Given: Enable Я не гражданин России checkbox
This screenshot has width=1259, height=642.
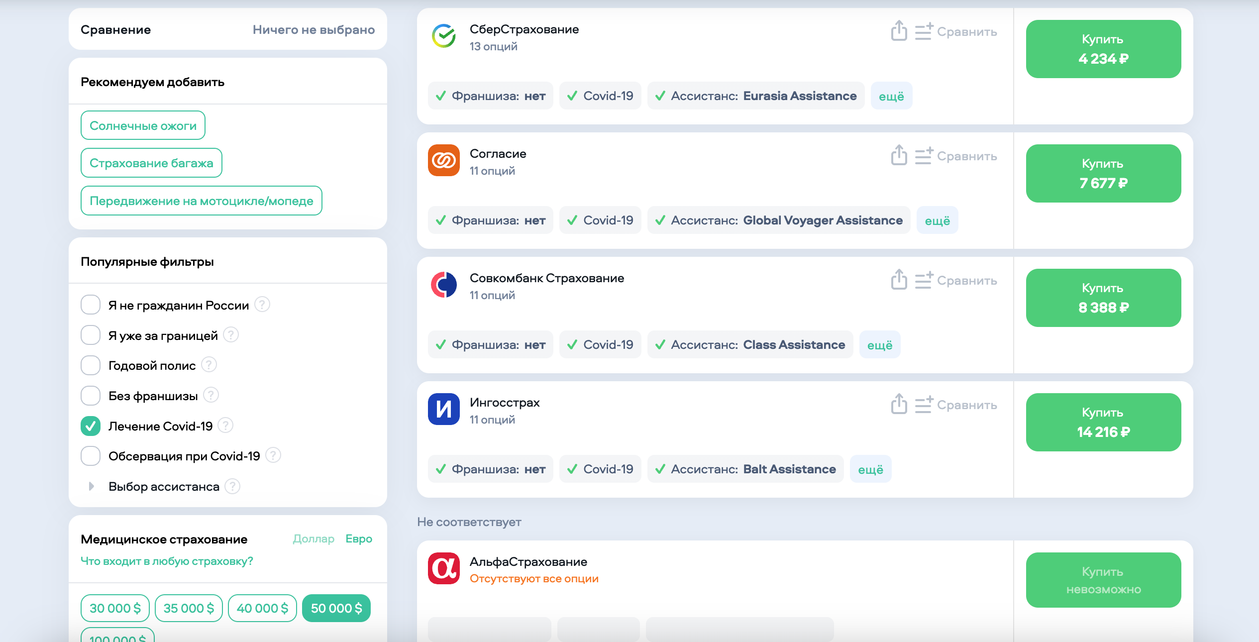Looking at the screenshot, I should pyautogui.click(x=91, y=305).
